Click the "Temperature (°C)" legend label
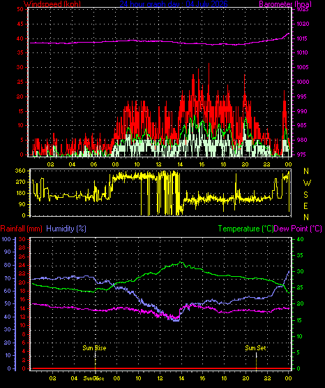The height and width of the screenshot is (388, 325). pyautogui.click(x=245, y=229)
